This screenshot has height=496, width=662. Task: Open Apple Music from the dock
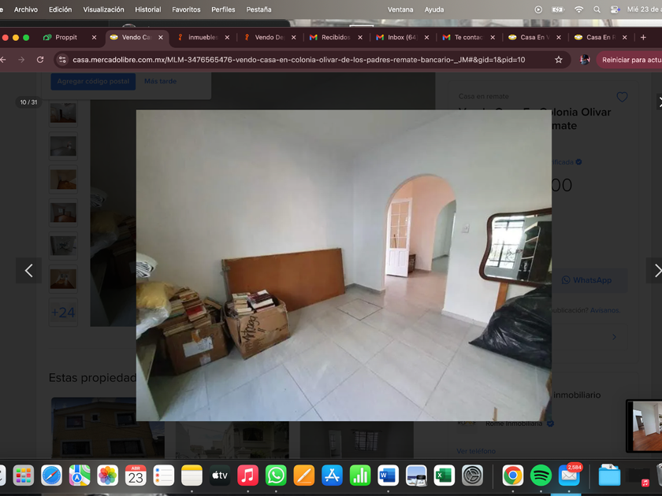pos(247,476)
